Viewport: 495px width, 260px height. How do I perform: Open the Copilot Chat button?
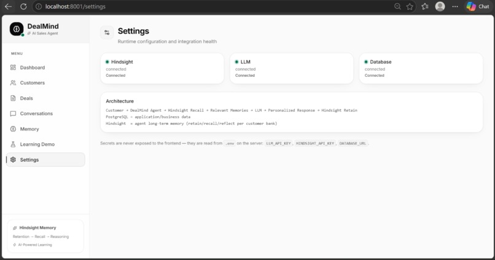(x=478, y=6)
